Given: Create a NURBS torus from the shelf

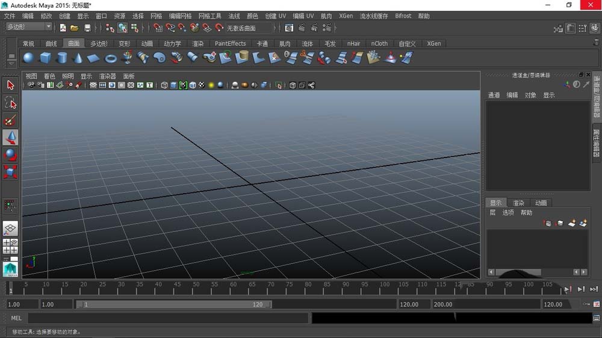Looking at the screenshot, I should (111, 58).
